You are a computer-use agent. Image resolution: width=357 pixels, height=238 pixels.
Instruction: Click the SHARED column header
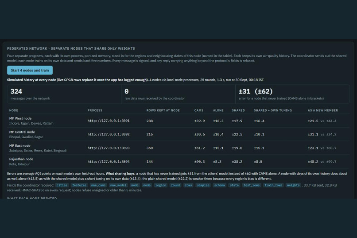pyautogui.click(x=238, y=110)
